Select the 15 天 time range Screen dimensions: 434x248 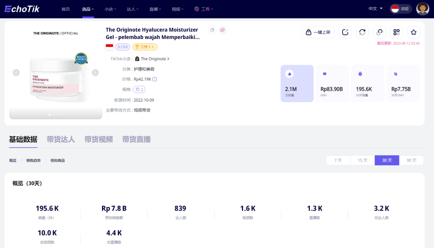(x=362, y=160)
